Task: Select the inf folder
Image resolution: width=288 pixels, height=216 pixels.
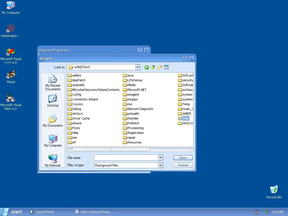Action: click(x=72, y=142)
